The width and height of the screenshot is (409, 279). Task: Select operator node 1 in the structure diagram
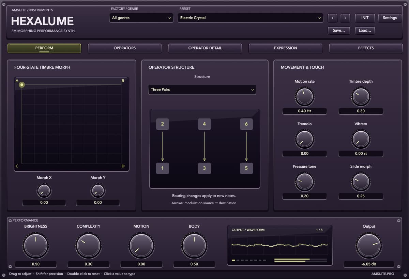tap(163, 168)
